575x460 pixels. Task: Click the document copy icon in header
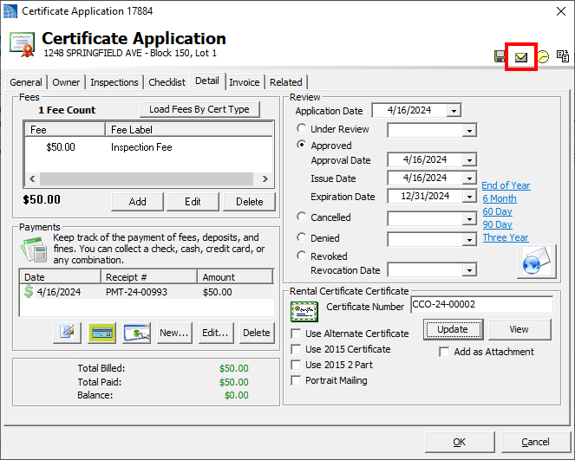click(563, 57)
